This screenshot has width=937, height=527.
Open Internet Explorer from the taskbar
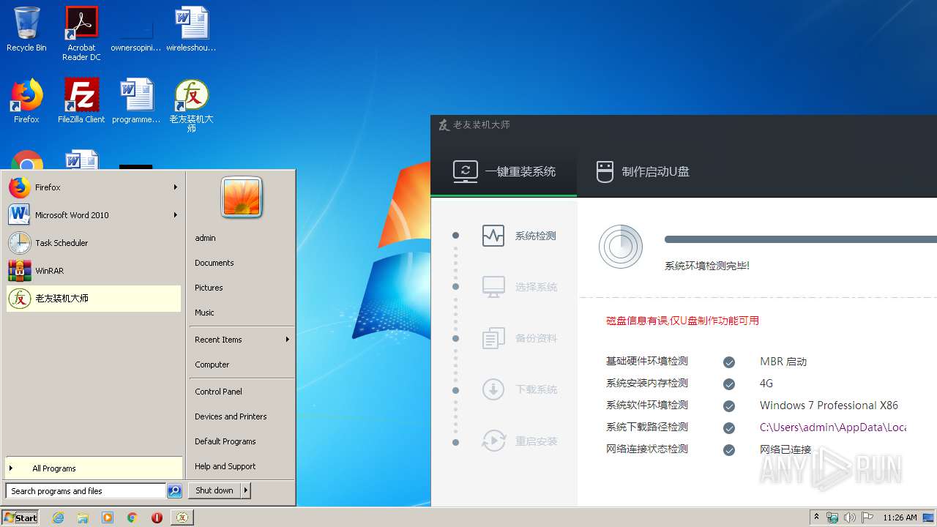point(59,517)
